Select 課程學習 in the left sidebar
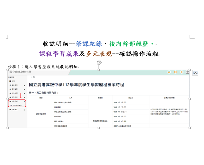The image size is (204, 165). tap(15, 89)
